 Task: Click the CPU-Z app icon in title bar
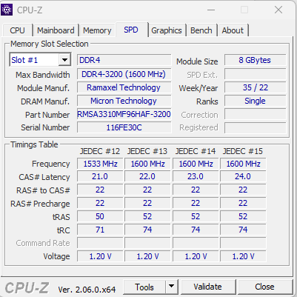point(7,10)
